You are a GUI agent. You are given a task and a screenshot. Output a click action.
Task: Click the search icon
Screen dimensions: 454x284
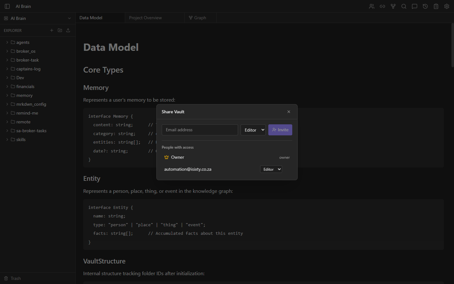404,6
